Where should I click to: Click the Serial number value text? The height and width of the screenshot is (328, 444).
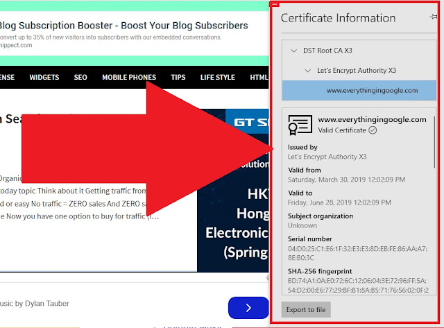click(357, 253)
